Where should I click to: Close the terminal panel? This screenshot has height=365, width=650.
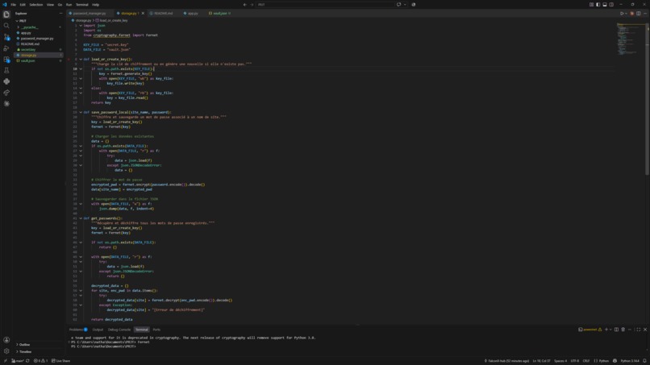pyautogui.click(x=645, y=330)
